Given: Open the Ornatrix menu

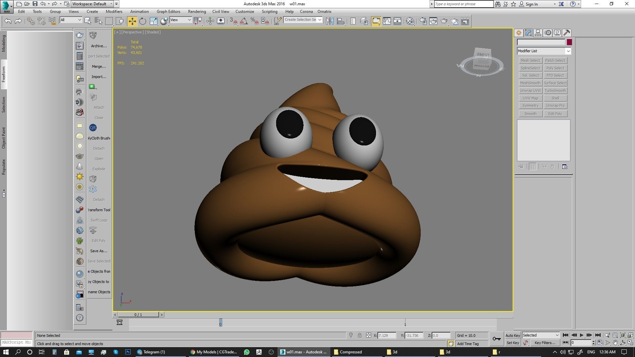Looking at the screenshot, I should point(324,12).
